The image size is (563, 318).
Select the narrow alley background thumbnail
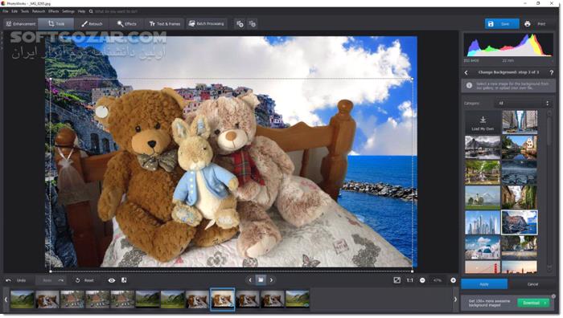pyautogui.click(x=520, y=198)
